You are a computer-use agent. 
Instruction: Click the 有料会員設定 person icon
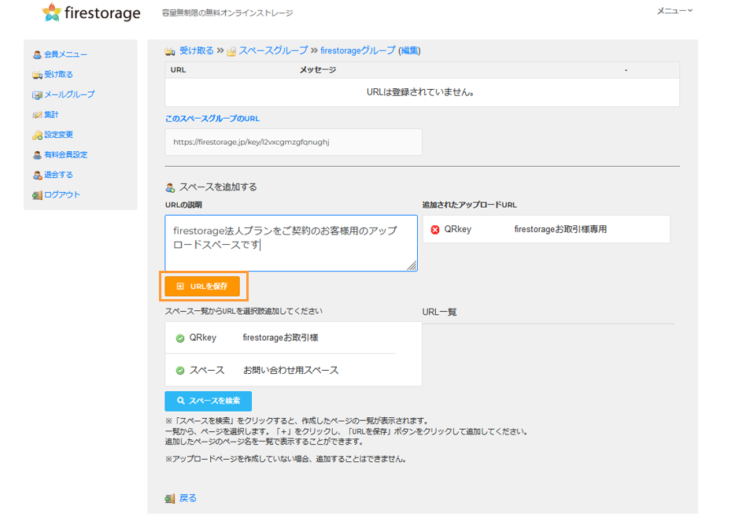[37, 155]
